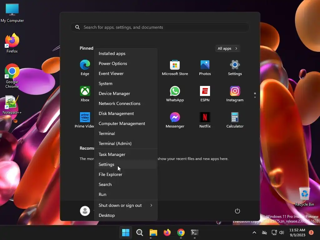The height and width of the screenshot is (240, 320).
Task: Click the OneDrive cloud tray icon
Action: tap(264, 232)
